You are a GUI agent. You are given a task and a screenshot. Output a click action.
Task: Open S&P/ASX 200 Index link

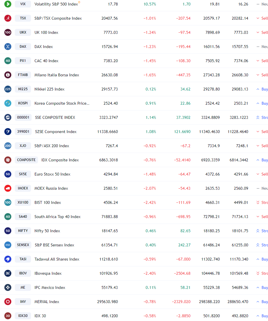tap(52, 146)
